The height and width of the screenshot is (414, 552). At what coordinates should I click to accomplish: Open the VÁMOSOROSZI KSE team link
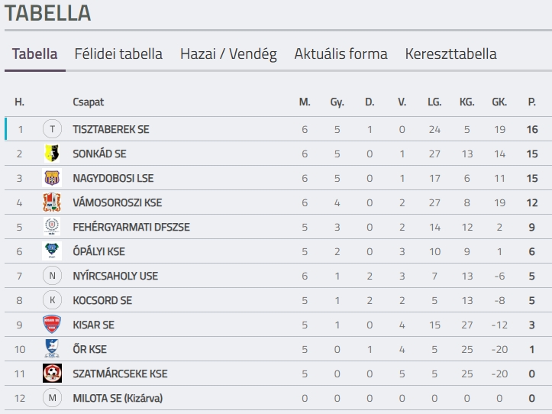117,203
